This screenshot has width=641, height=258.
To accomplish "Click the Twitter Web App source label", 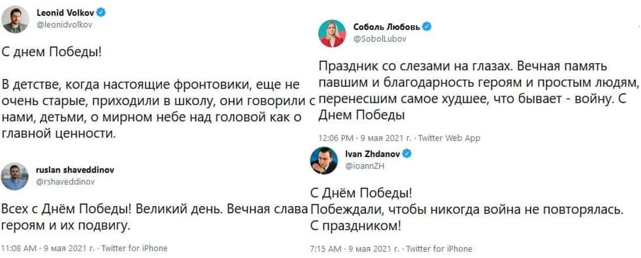I will point(449,138).
